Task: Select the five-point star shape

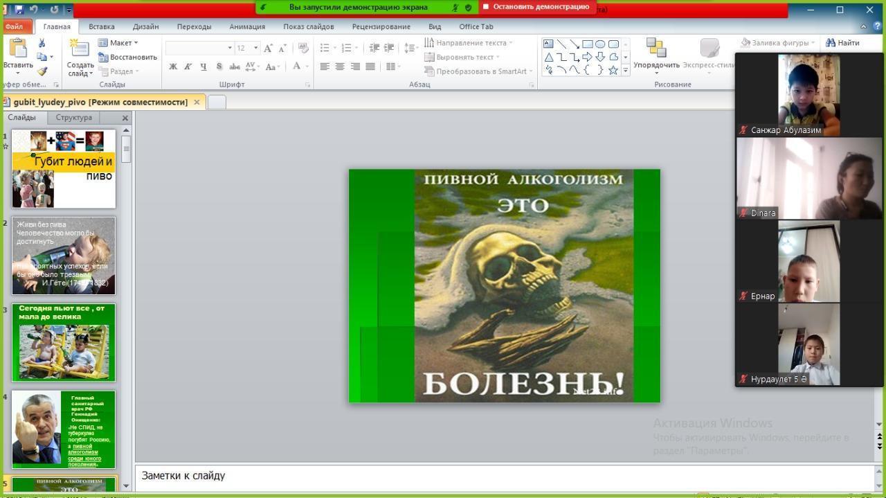Action: click(613, 70)
